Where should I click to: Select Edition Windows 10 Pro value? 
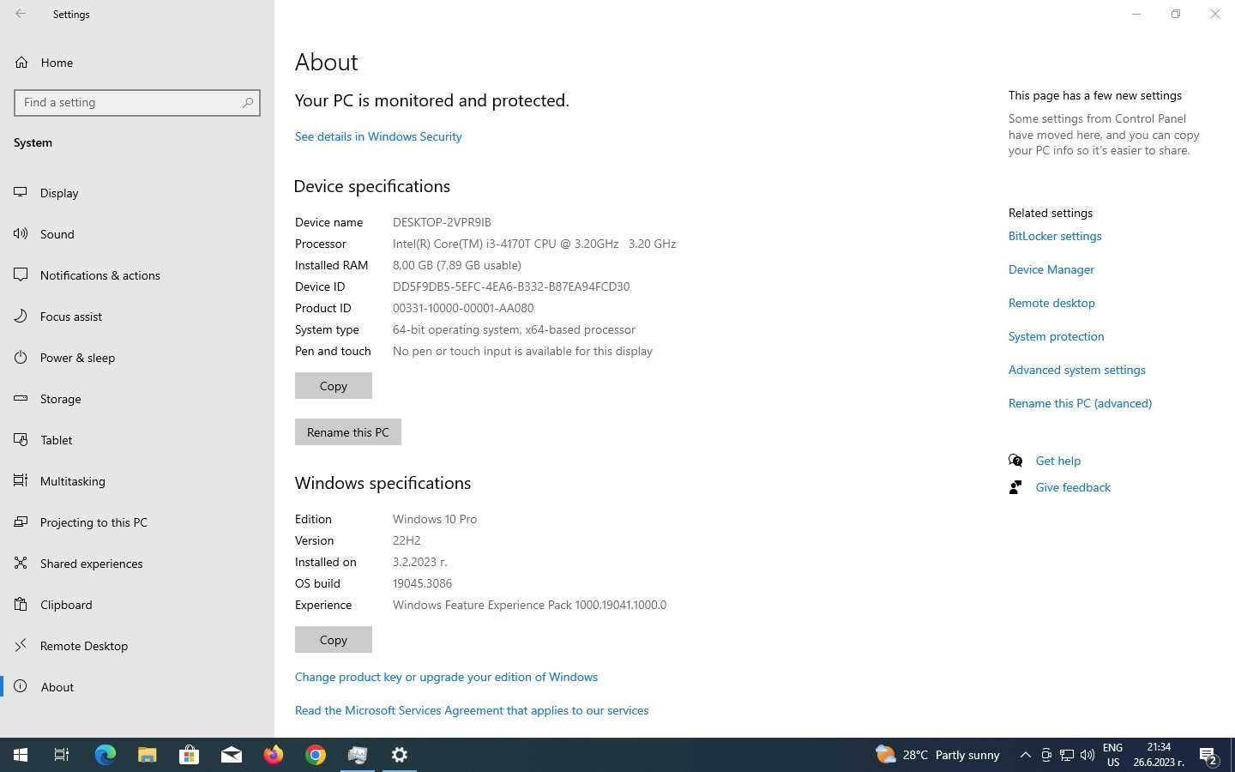pos(435,519)
